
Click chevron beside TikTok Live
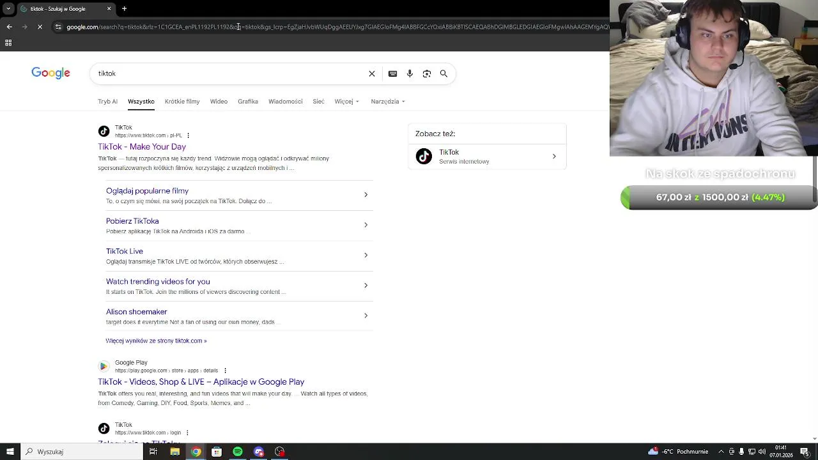(366, 255)
